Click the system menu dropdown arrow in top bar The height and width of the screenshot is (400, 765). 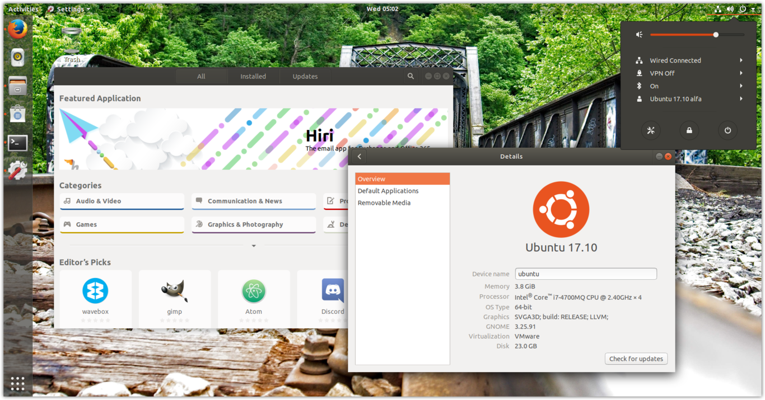(753, 10)
